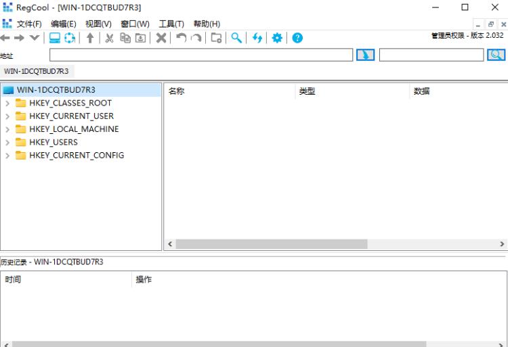Click the 类型 column header
508x347 pixels.
[353, 91]
